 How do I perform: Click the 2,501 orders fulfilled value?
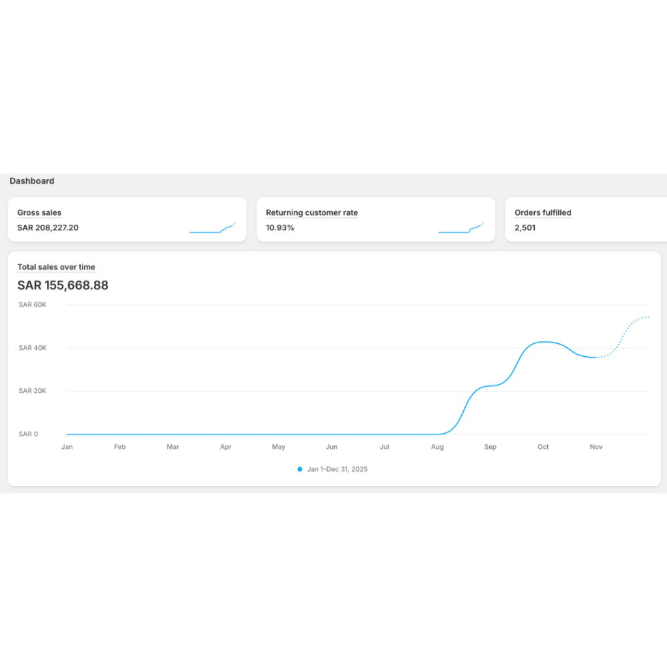(x=525, y=228)
